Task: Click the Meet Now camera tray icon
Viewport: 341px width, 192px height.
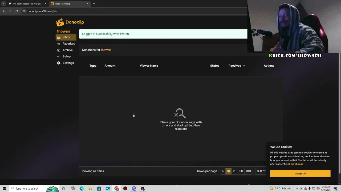Action: coord(301,189)
